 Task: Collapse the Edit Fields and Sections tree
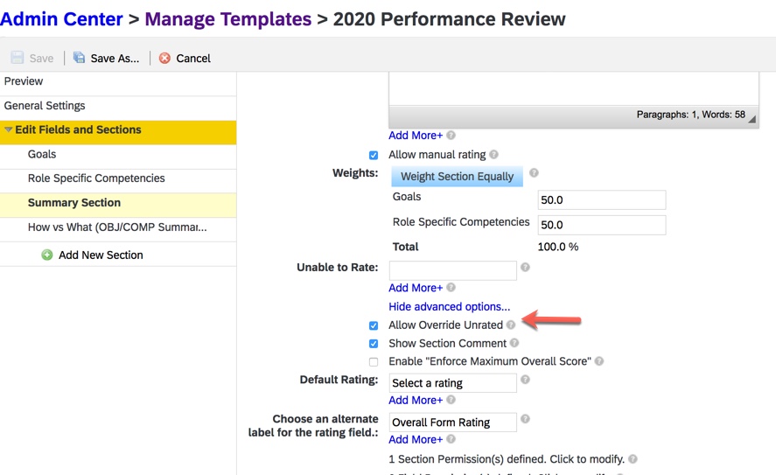[x=9, y=130]
